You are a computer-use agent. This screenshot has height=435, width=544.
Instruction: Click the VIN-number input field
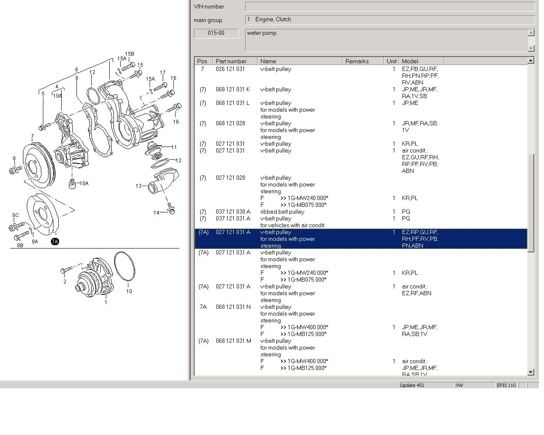[x=389, y=7]
